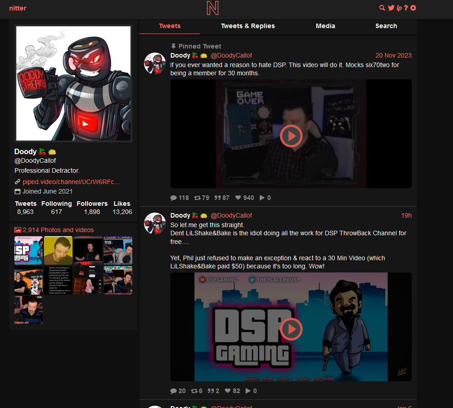Viewport: 453px width, 408px height.
Task: Open the pink DSP Gaming logo gallery thumbnail
Action: (29, 250)
